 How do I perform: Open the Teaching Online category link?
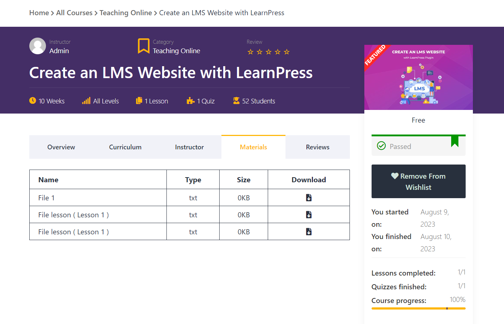pos(176,51)
